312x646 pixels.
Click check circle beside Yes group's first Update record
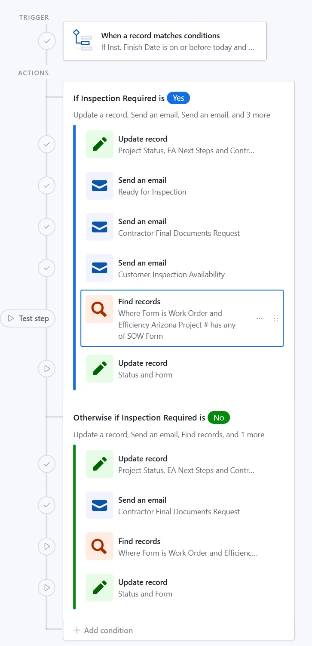[47, 145]
